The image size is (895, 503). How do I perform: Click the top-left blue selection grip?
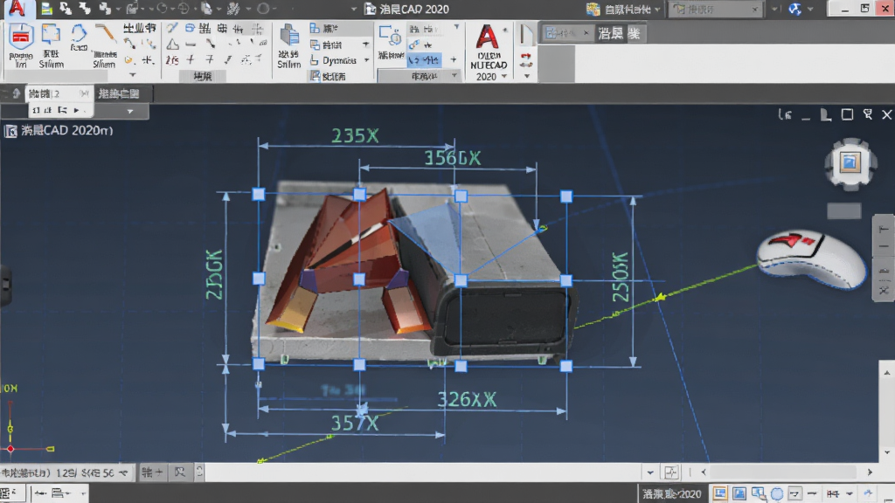259,195
